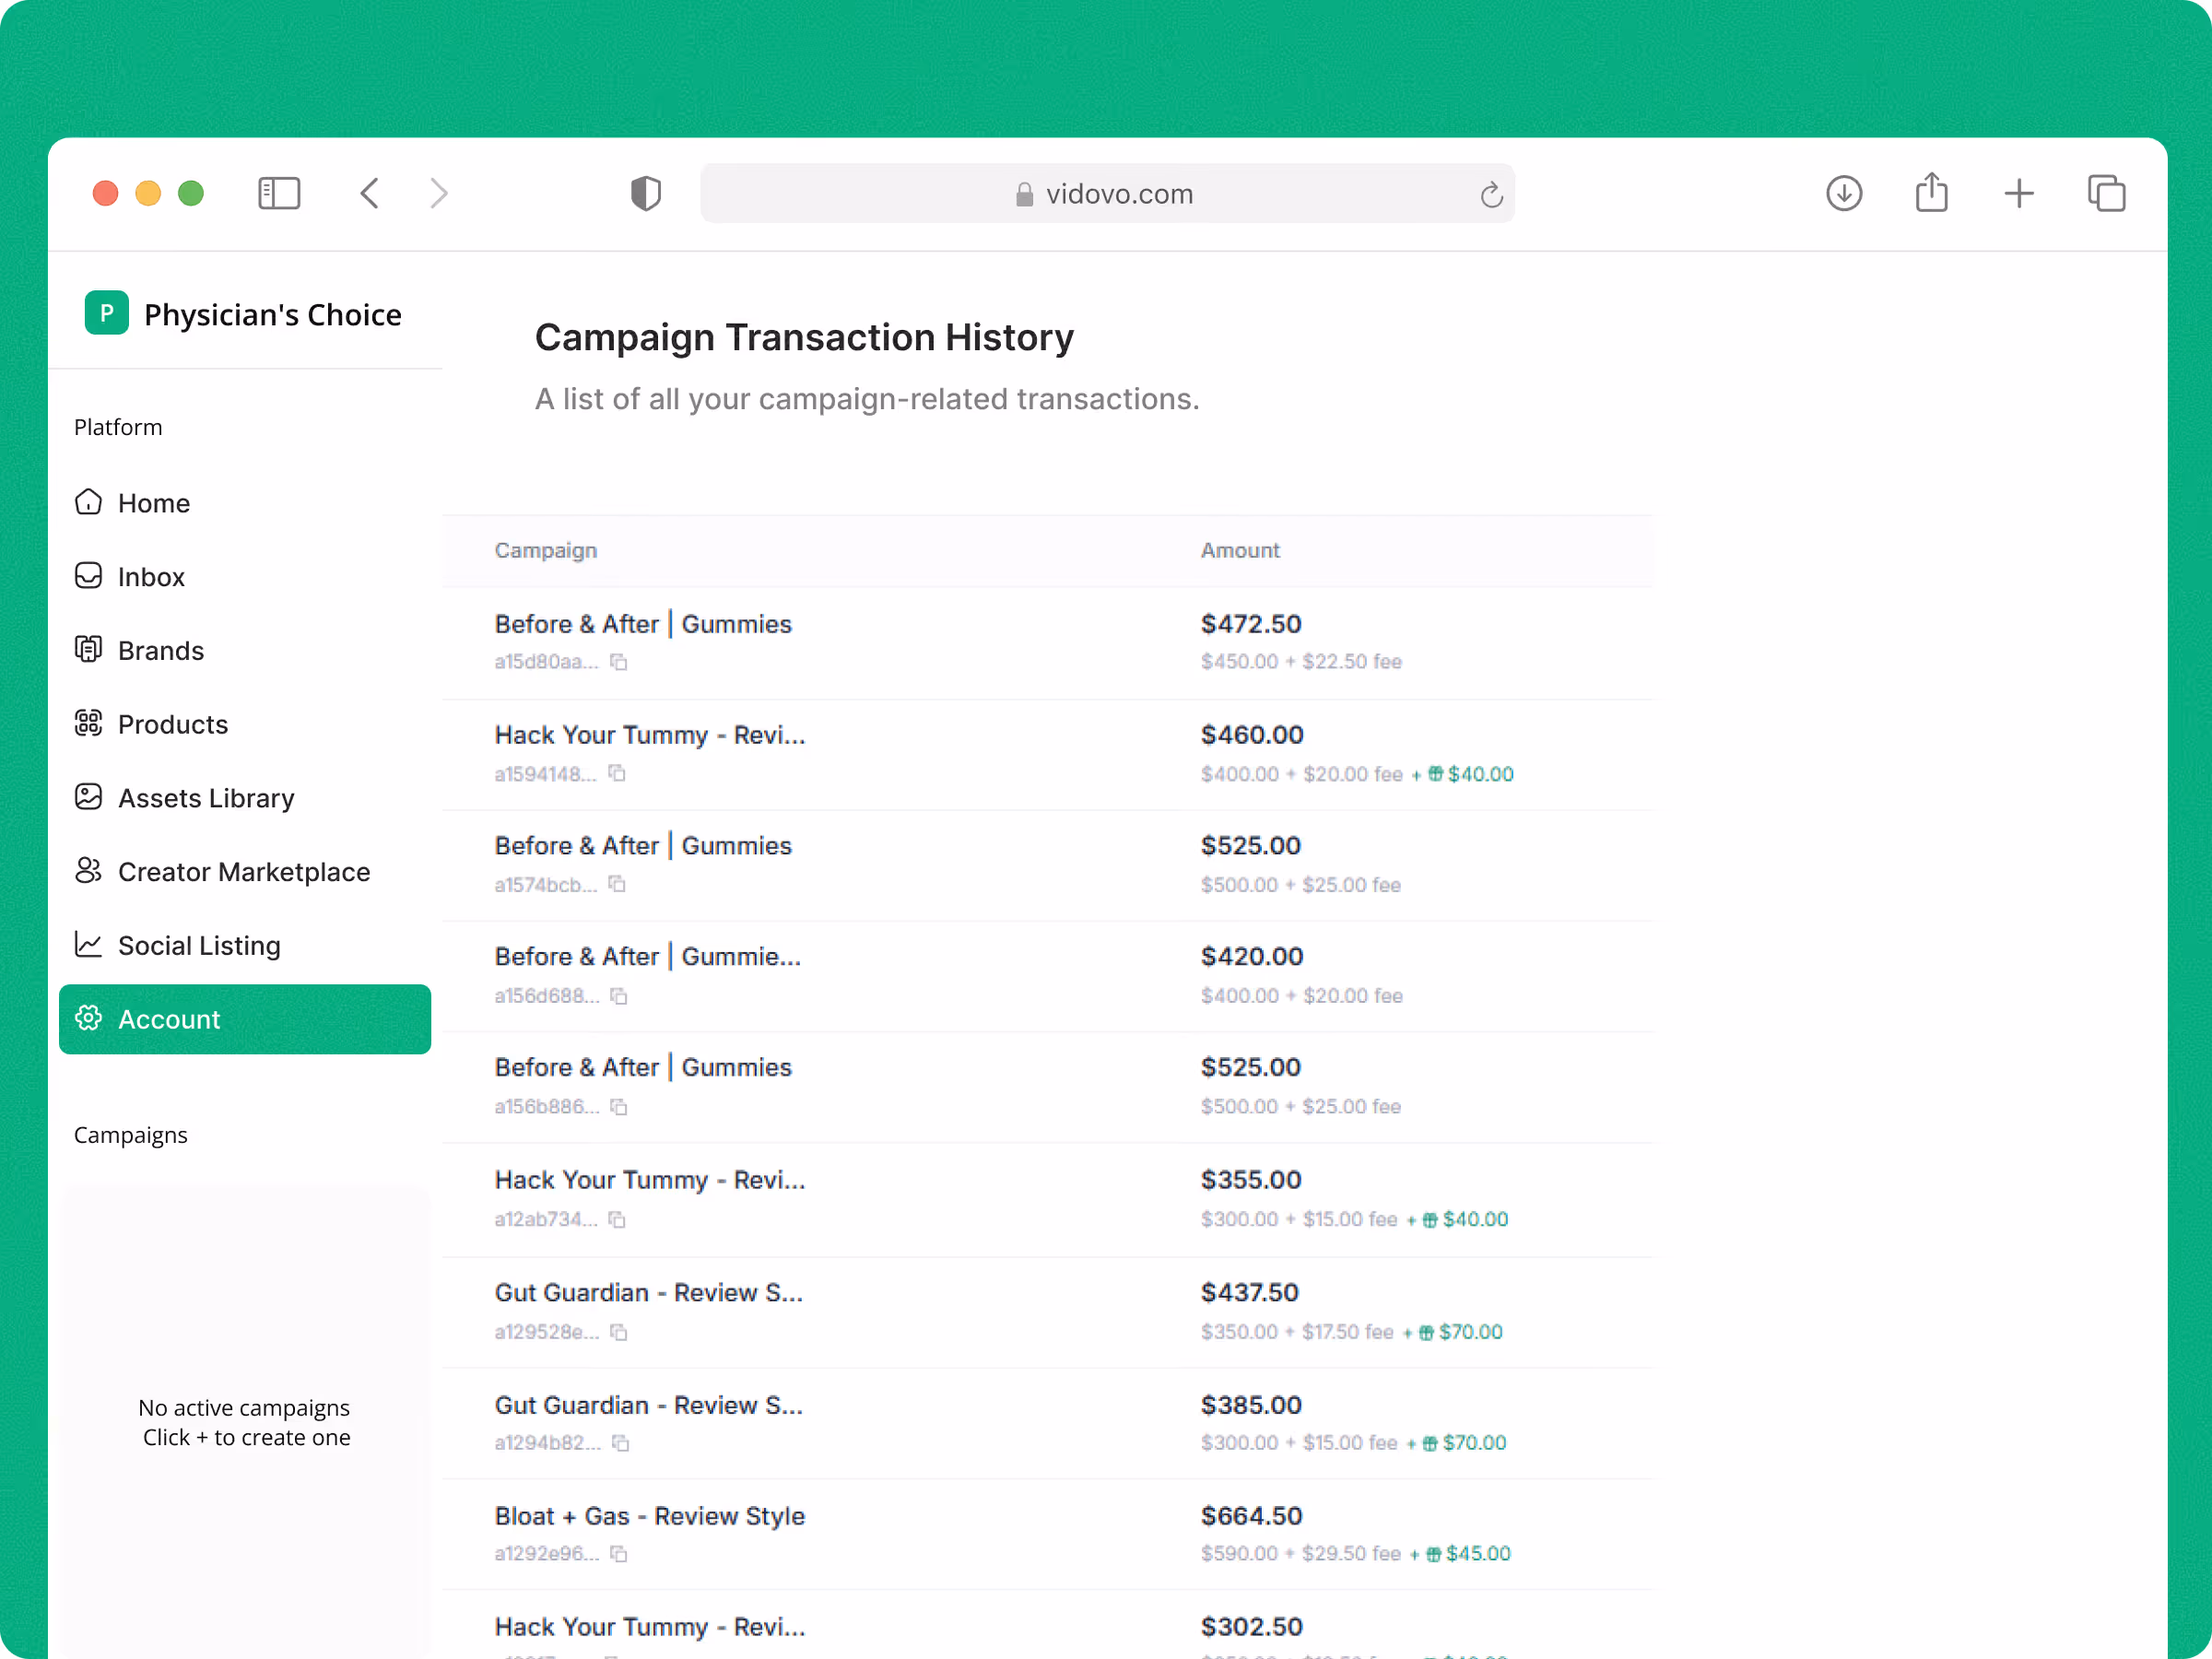Reload the page with the refresh icon
Image resolution: width=2212 pixels, height=1659 pixels.
coord(1491,194)
